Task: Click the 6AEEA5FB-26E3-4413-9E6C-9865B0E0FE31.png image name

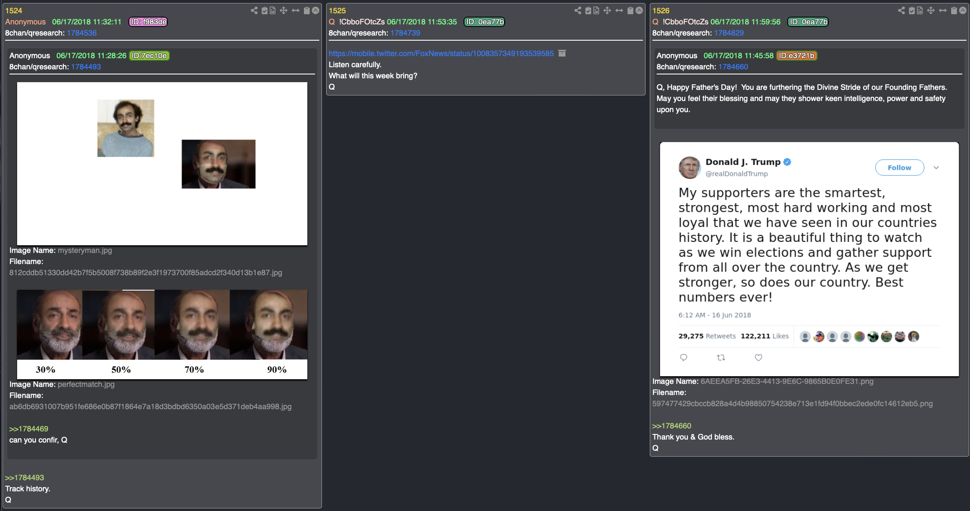Action: (787, 381)
